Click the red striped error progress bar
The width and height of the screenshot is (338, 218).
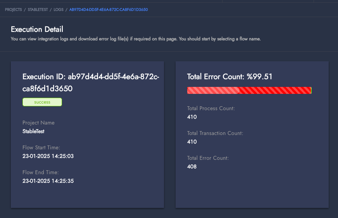pos(249,90)
